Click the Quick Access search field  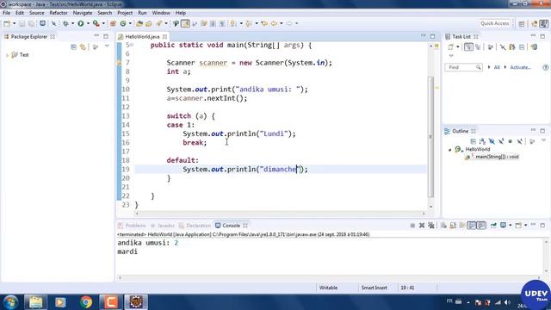click(495, 23)
